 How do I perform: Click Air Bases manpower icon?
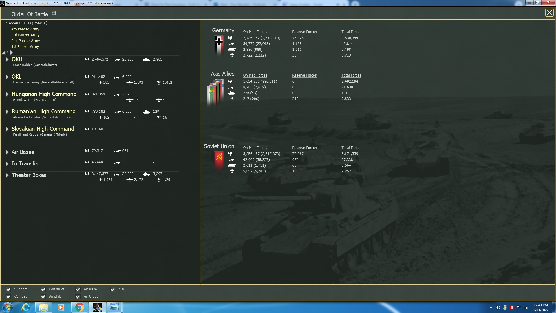click(x=87, y=151)
